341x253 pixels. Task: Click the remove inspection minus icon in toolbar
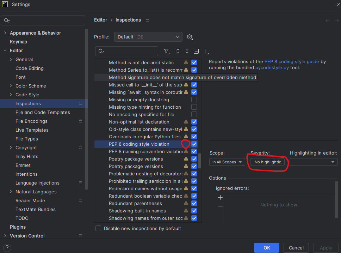[215, 51]
